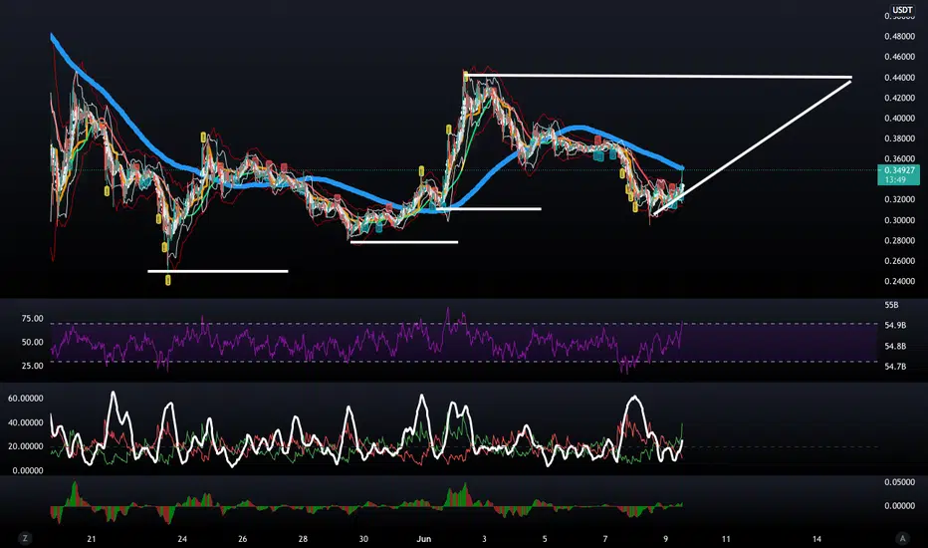Click the 55B scale label
The height and width of the screenshot is (548, 928).
click(x=891, y=305)
